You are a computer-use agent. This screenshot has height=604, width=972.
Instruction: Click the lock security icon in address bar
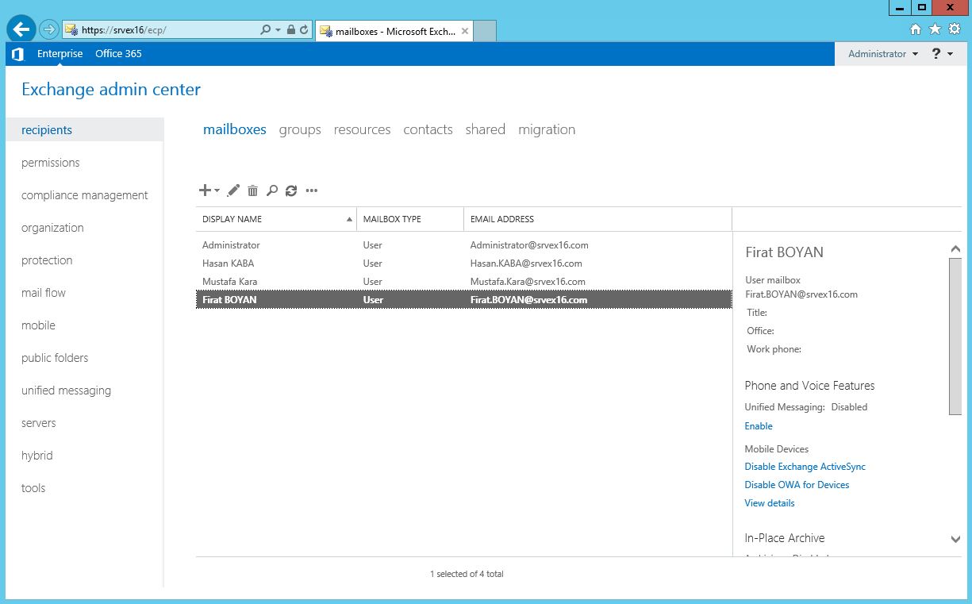click(291, 30)
